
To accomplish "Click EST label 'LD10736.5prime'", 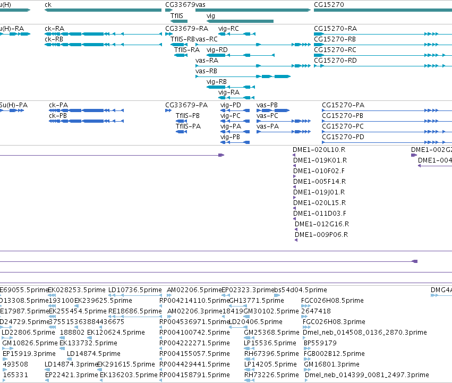I will [135, 290].
